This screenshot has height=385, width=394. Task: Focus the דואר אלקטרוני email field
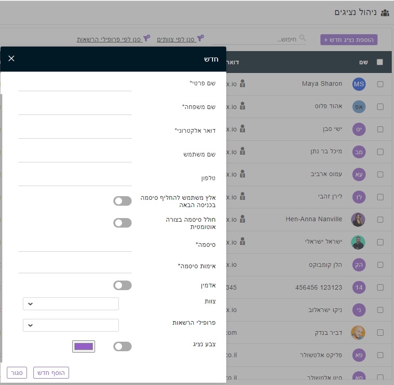click(75, 132)
